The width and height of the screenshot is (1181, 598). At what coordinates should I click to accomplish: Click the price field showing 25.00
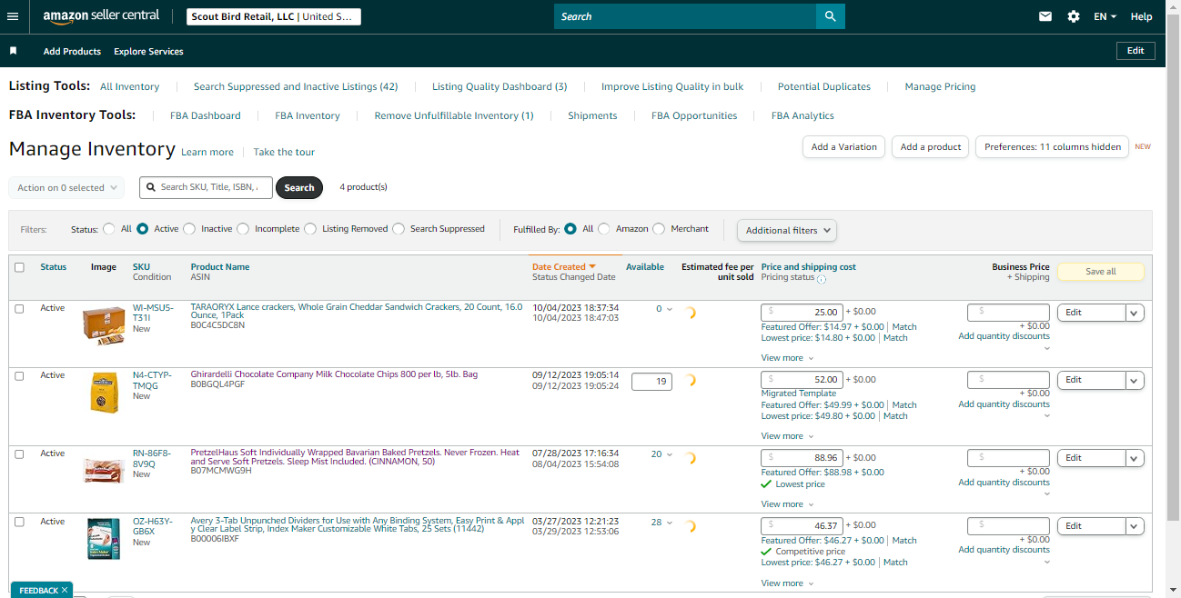(x=802, y=312)
